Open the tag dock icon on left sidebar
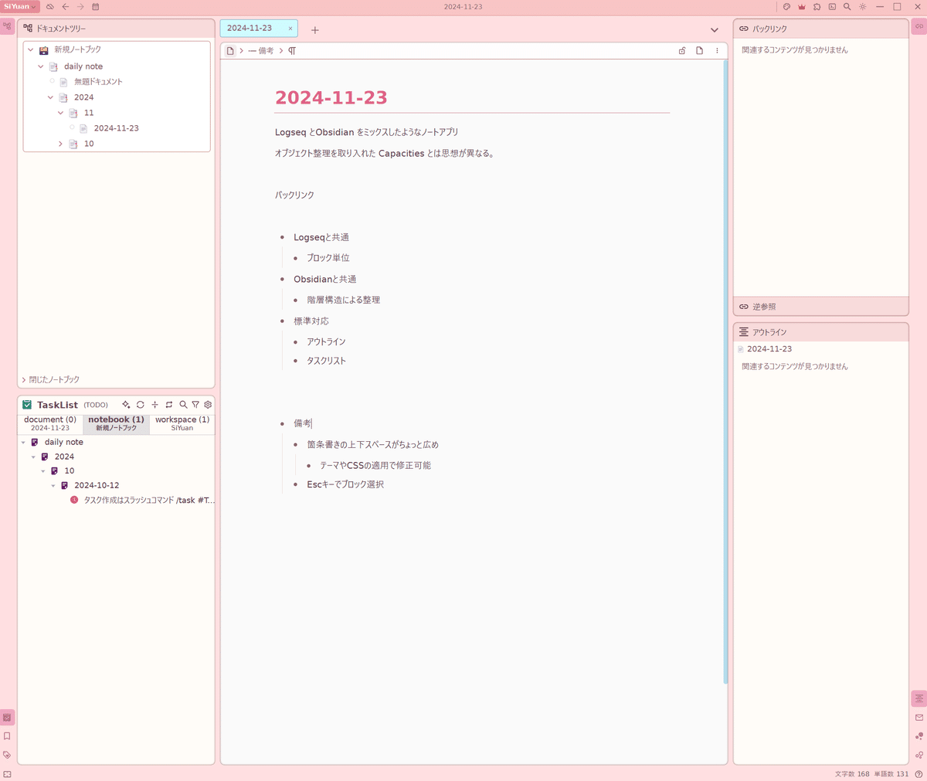 7,755
